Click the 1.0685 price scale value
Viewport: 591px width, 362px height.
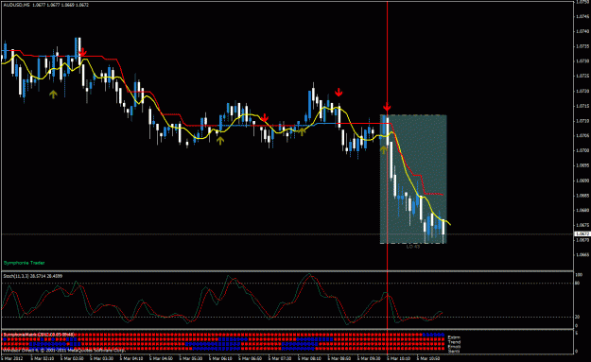[582, 195]
